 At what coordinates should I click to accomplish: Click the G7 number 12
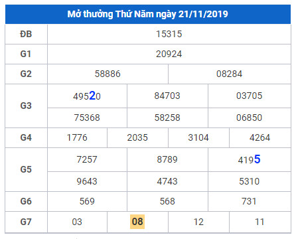[x=198, y=222]
